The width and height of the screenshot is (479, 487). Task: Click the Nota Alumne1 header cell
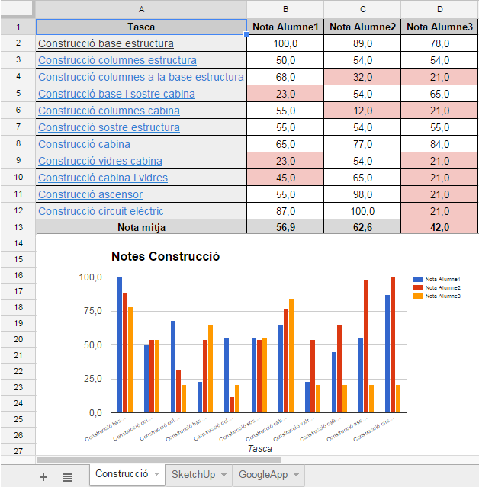click(x=285, y=27)
